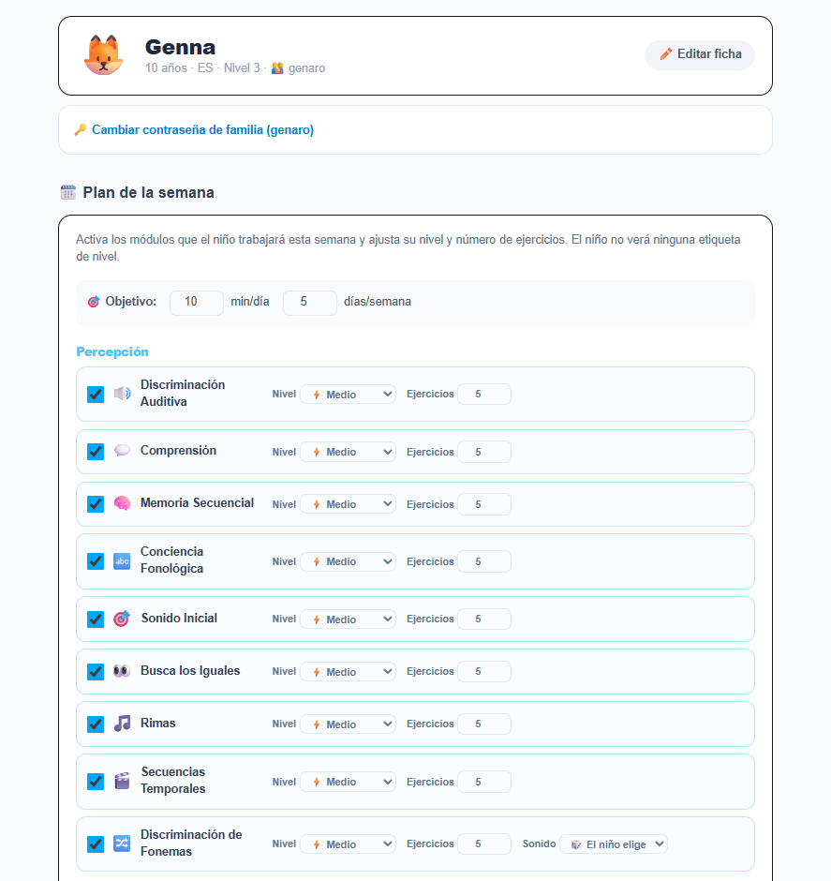Open the Sonido 'El niño elige' dropdown

click(614, 844)
